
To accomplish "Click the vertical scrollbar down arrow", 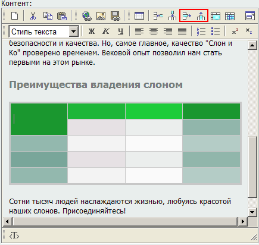I will point(252,212).
